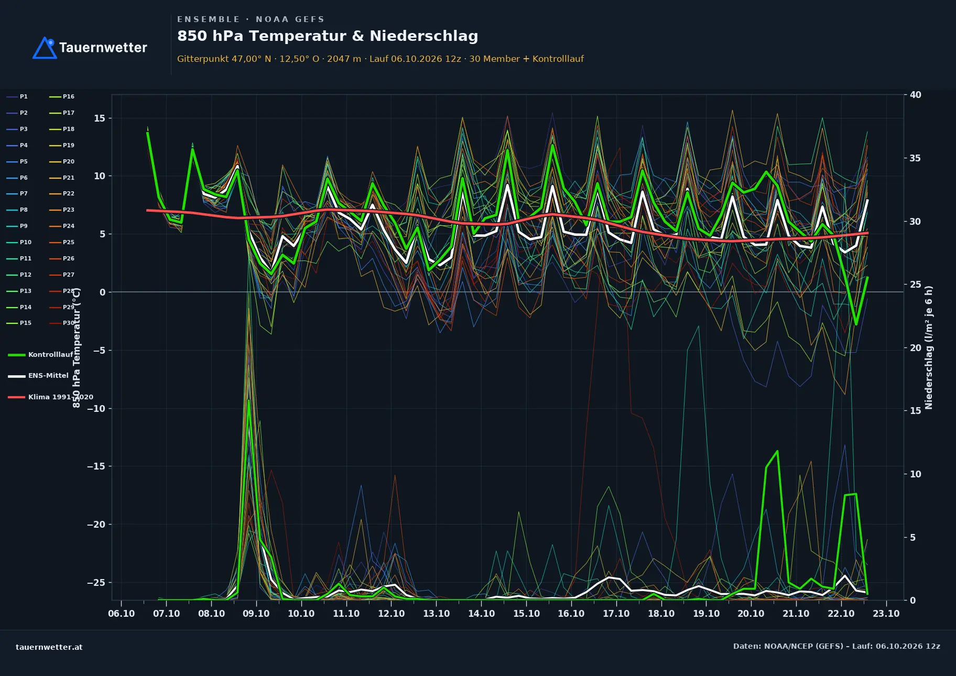This screenshot has height=676, width=956.
Task: Click the Tauernwetter mountain logo icon
Action: (x=45, y=48)
